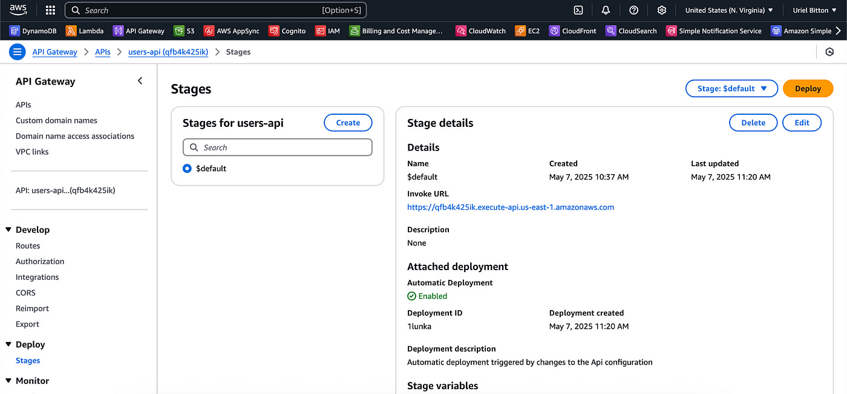Click the hexagon info panel icon
Viewport: 847px width, 394px height.
click(829, 52)
